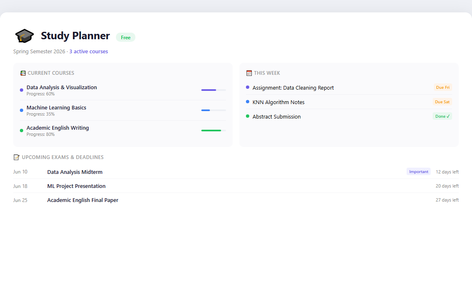This screenshot has height=285, width=472.
Task: Click the green dot for Academic English Writing
Action: [22, 131]
